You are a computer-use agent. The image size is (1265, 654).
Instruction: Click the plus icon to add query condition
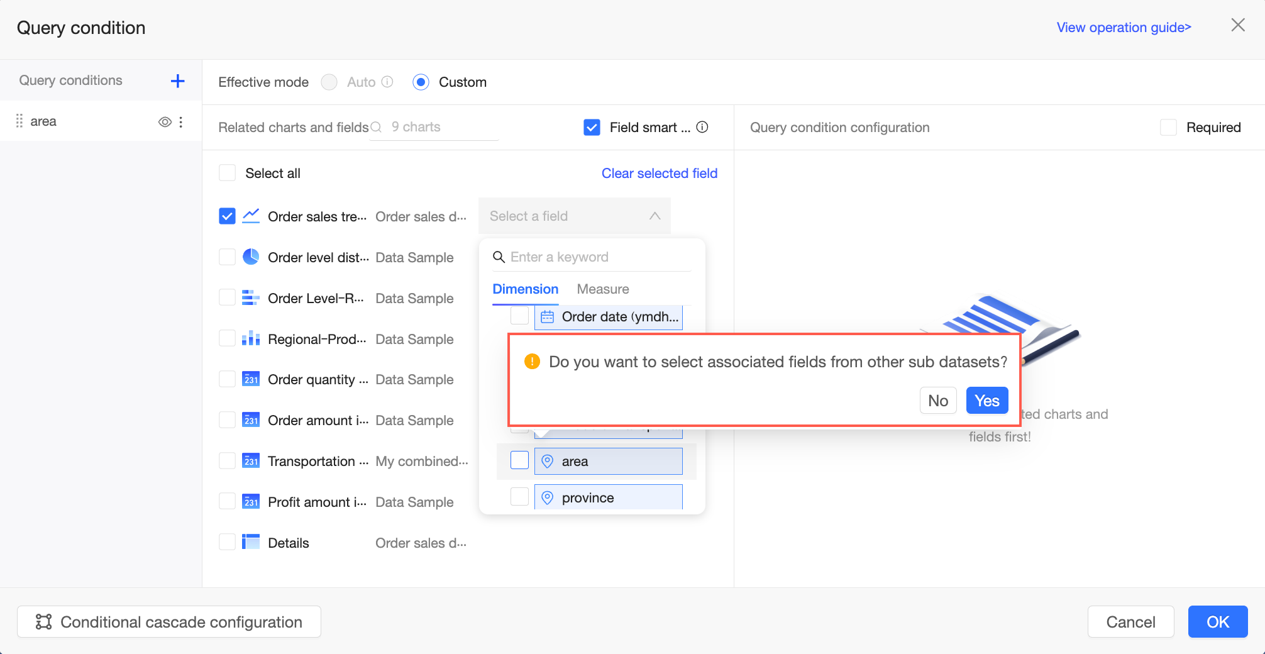pyautogui.click(x=178, y=80)
